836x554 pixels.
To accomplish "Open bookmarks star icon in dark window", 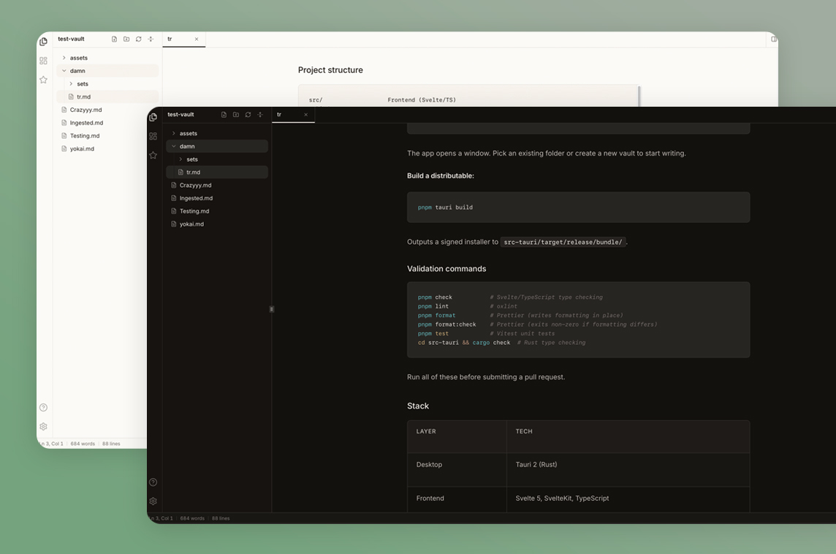I will pyautogui.click(x=153, y=155).
